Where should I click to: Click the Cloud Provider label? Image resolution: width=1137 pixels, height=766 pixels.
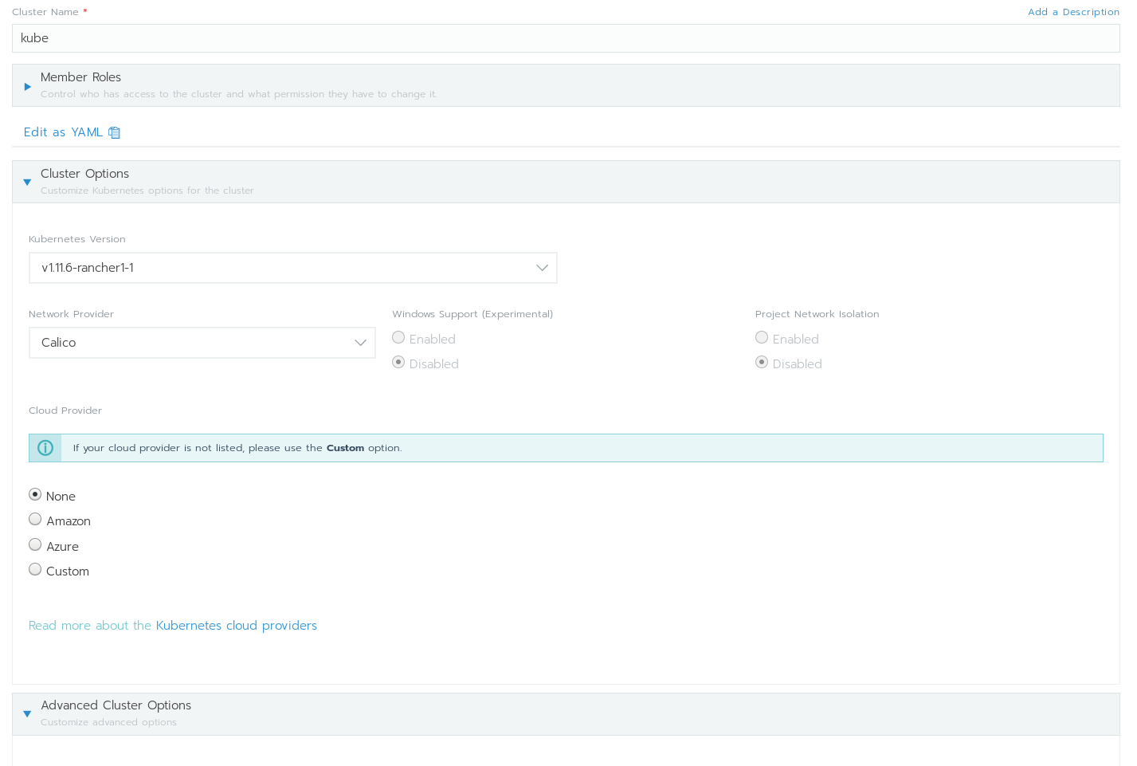65,410
